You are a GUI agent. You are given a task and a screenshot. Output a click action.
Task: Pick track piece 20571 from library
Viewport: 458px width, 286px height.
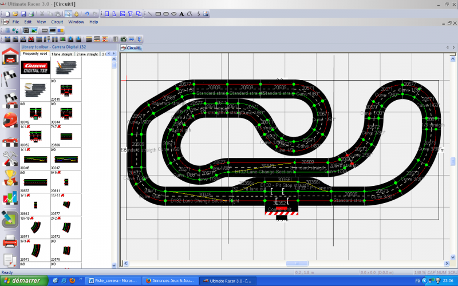pyautogui.click(x=35, y=228)
